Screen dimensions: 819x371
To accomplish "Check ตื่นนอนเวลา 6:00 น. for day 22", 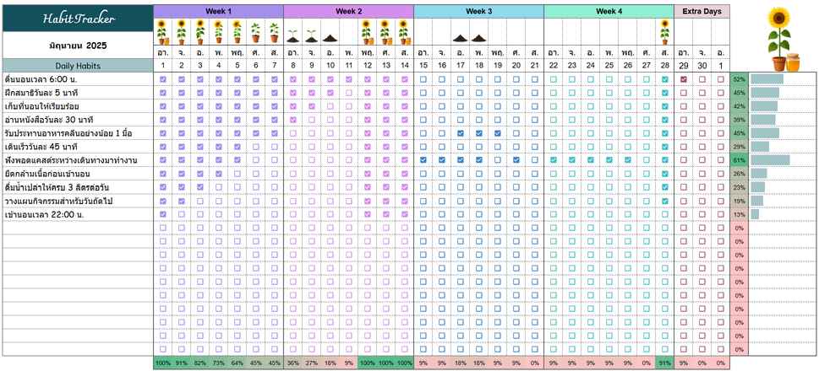I will [553, 79].
